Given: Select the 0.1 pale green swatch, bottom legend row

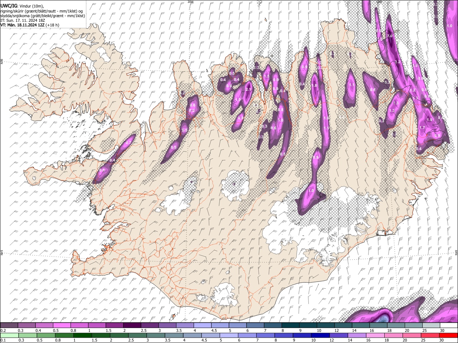Looking at the screenshot, I should [x=9, y=335].
